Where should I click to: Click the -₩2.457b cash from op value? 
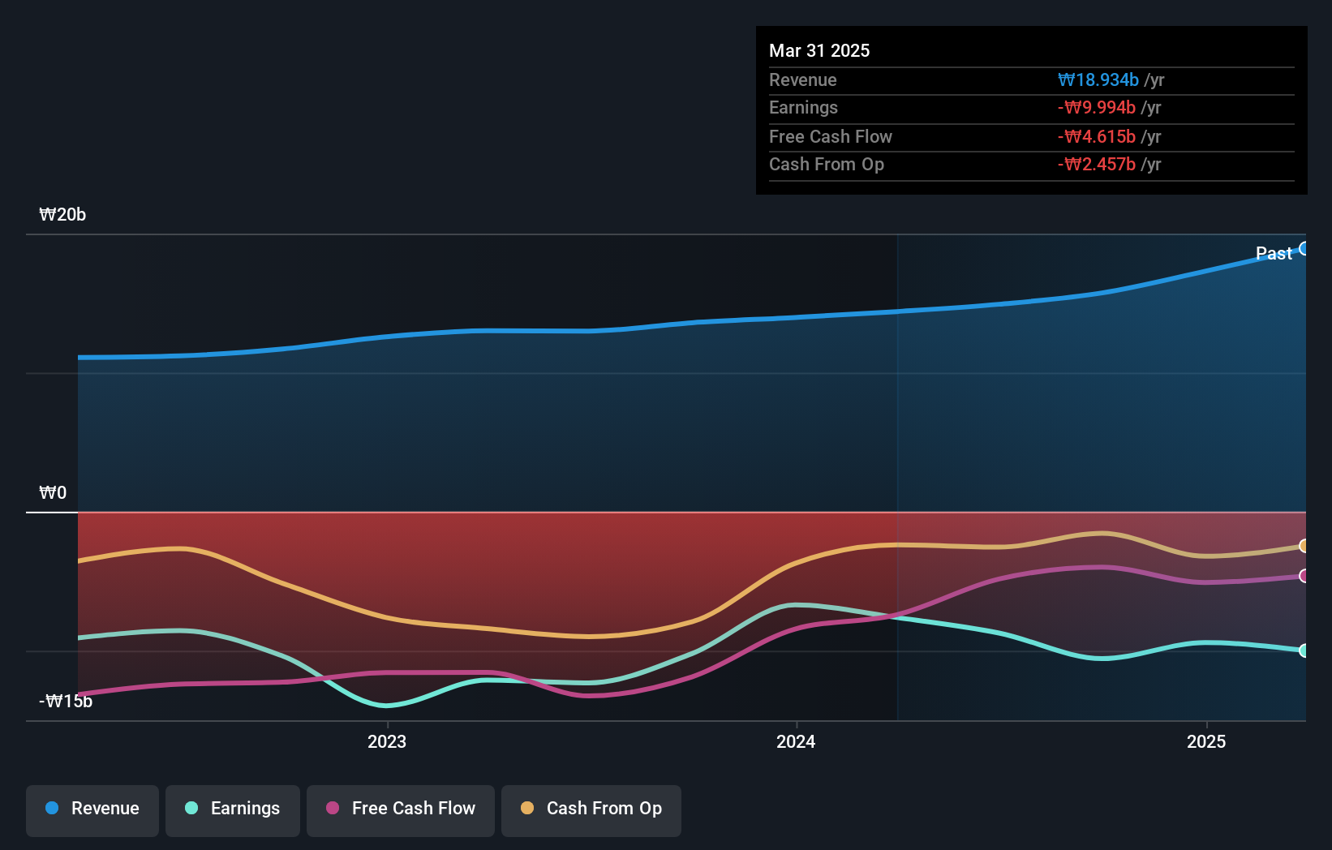point(1097,164)
